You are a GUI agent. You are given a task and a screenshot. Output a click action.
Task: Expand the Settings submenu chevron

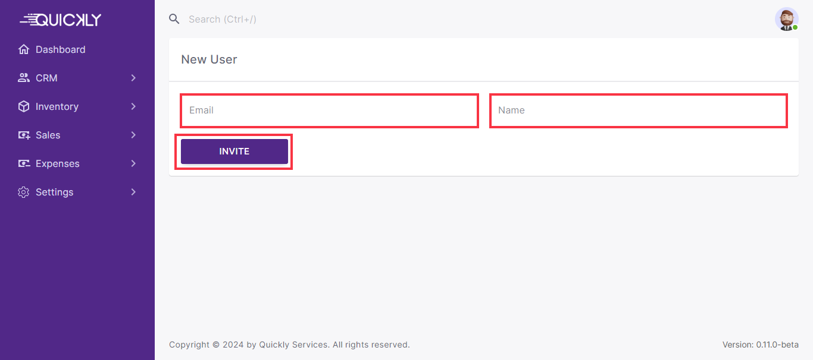pos(133,192)
